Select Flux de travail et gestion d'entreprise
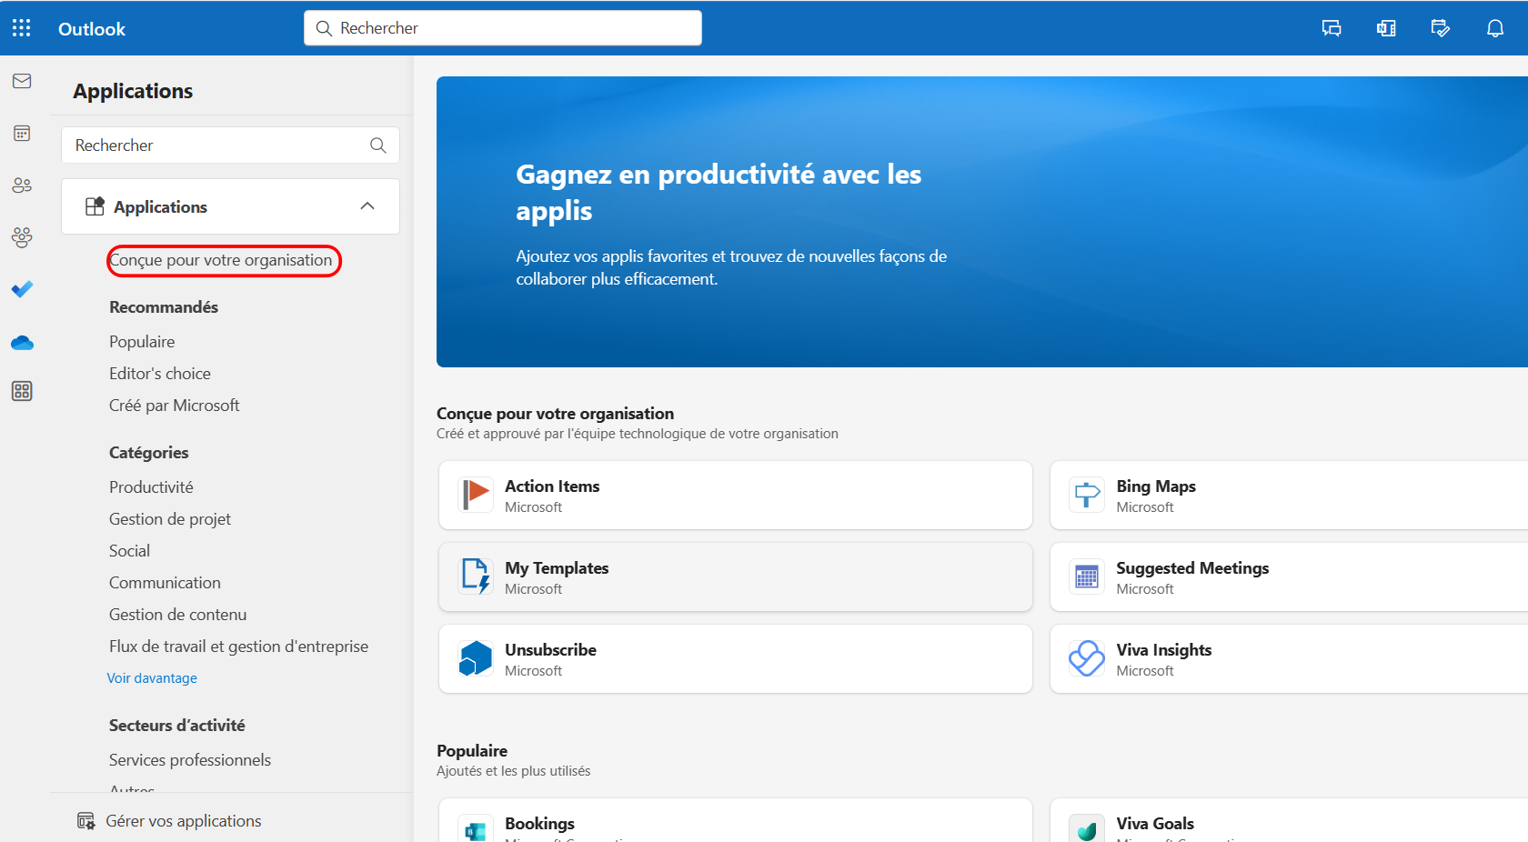Viewport: 1528px width, 842px height. (238, 647)
